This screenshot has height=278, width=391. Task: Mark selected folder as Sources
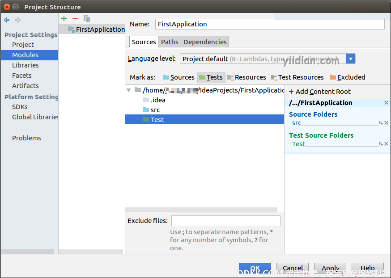(178, 77)
